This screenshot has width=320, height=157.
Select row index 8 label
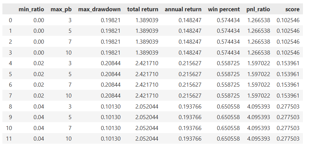pos(10,106)
